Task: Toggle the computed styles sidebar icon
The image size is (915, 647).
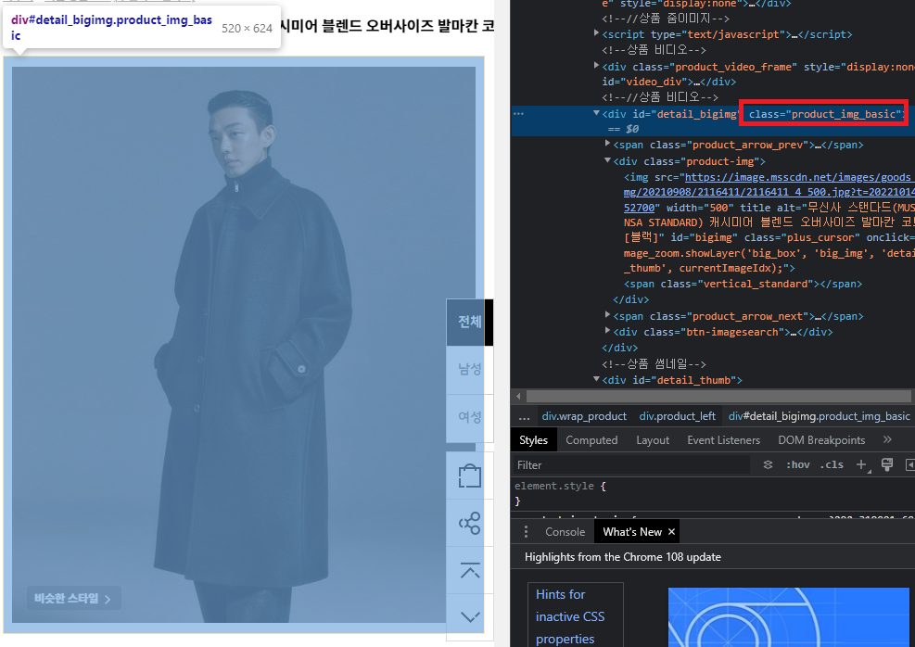Action: point(909,465)
